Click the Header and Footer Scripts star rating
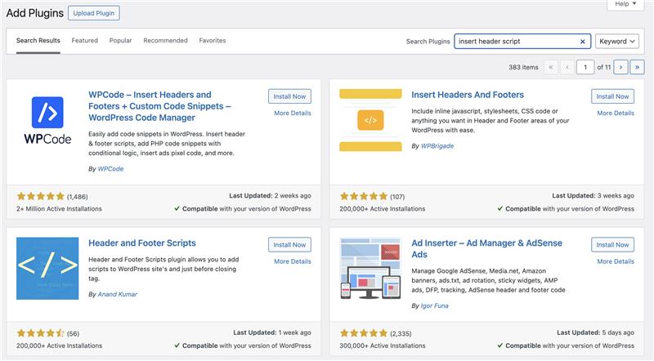The image size is (654, 361). point(40,333)
